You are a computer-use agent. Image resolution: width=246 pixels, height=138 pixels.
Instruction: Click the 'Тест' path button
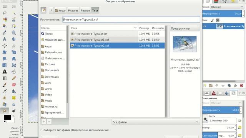(95, 10)
